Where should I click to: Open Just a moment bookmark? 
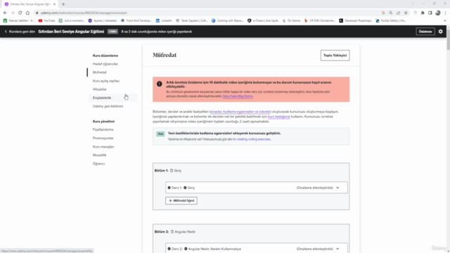[72, 20]
